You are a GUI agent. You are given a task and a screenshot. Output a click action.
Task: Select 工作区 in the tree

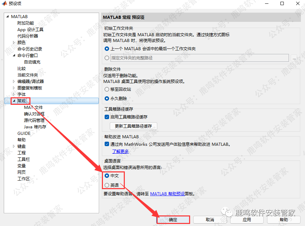coord(24,179)
